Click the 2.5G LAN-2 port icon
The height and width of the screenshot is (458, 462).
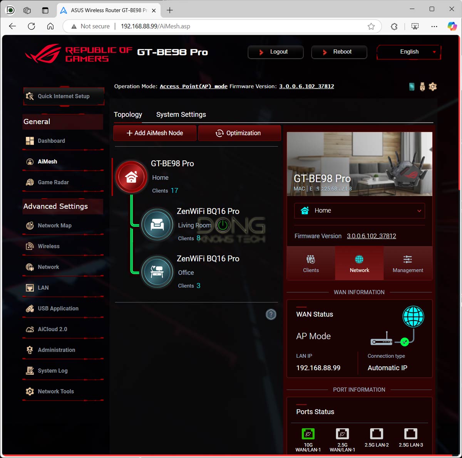click(377, 434)
